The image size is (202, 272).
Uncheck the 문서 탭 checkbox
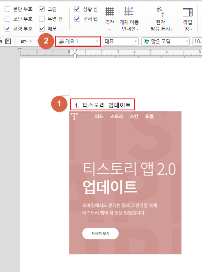tap(77, 19)
